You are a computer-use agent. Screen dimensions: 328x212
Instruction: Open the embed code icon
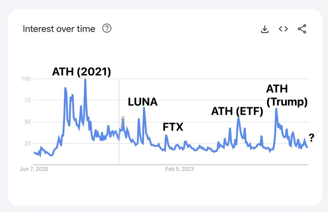point(283,29)
